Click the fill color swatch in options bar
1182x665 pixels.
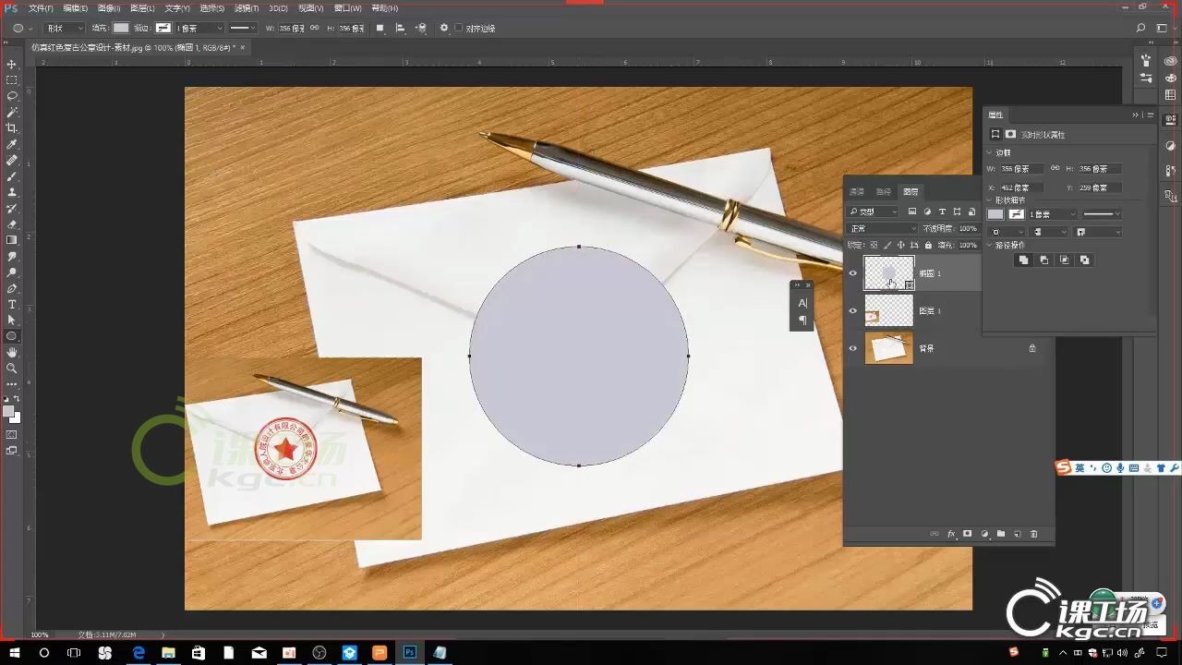coord(121,28)
